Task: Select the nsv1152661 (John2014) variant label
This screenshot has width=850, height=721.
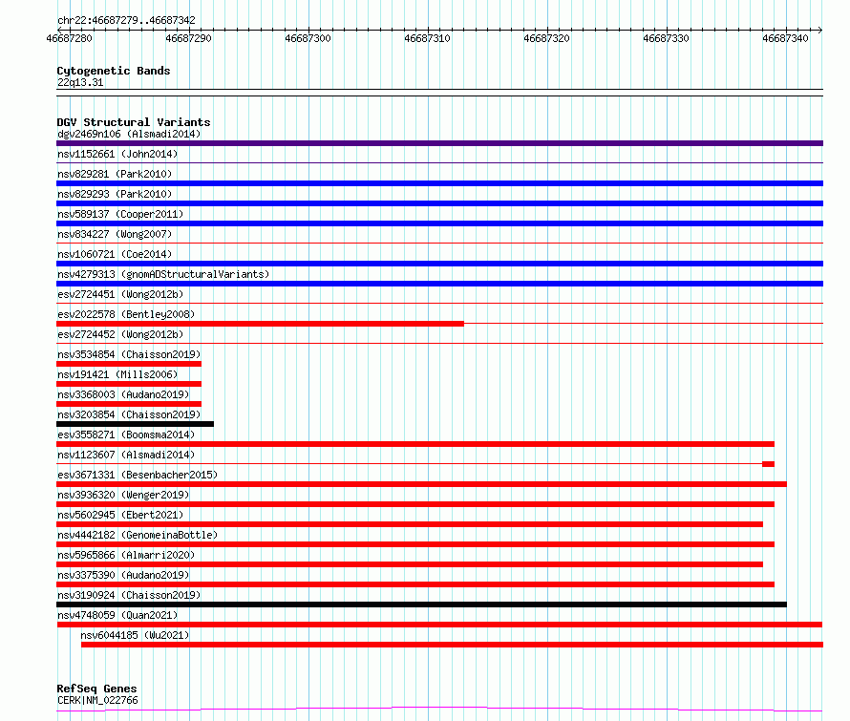Action: pyautogui.click(x=117, y=154)
